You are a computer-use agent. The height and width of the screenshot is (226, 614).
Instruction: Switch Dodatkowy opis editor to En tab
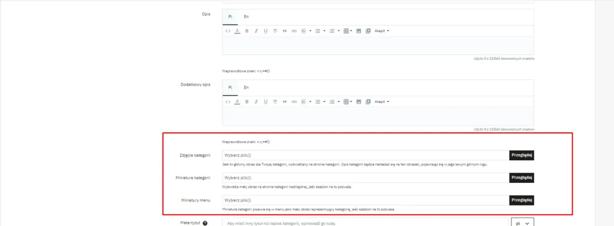tap(246, 87)
